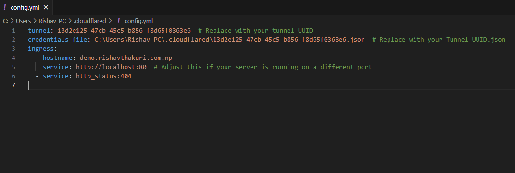515x173 pixels.
Task: Click the chevron after Users breadcrumb
Action: click(35, 21)
